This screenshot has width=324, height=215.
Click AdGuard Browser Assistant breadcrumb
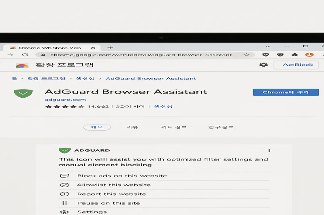pos(151,79)
